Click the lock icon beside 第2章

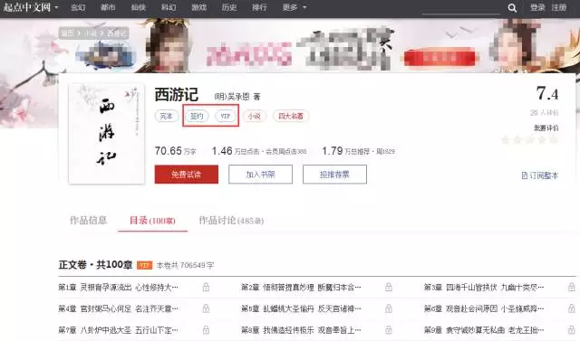point(389,287)
